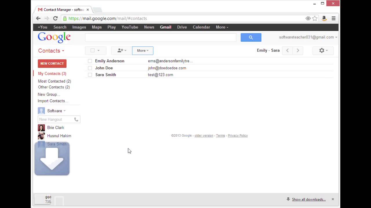The height and width of the screenshot is (208, 371).
Task: Select the My Contacts (3) group
Action: point(52,74)
